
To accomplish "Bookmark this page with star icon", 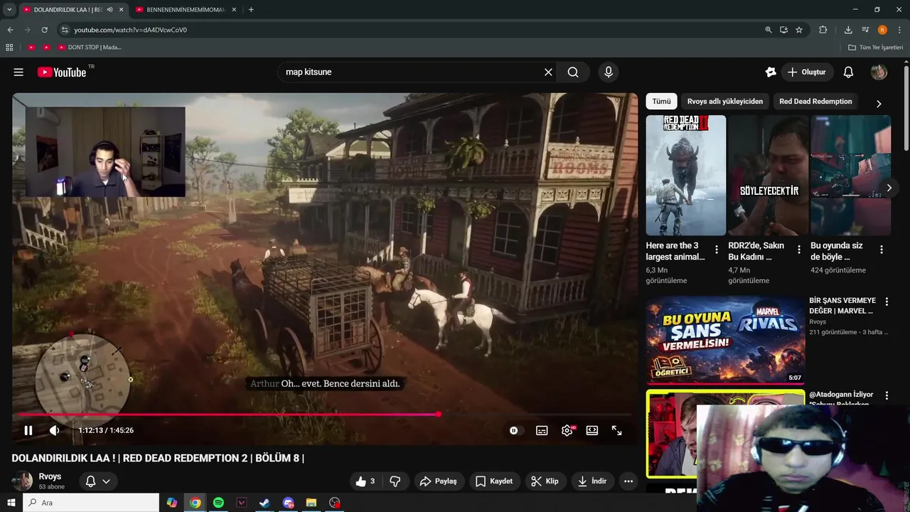I will click(799, 30).
